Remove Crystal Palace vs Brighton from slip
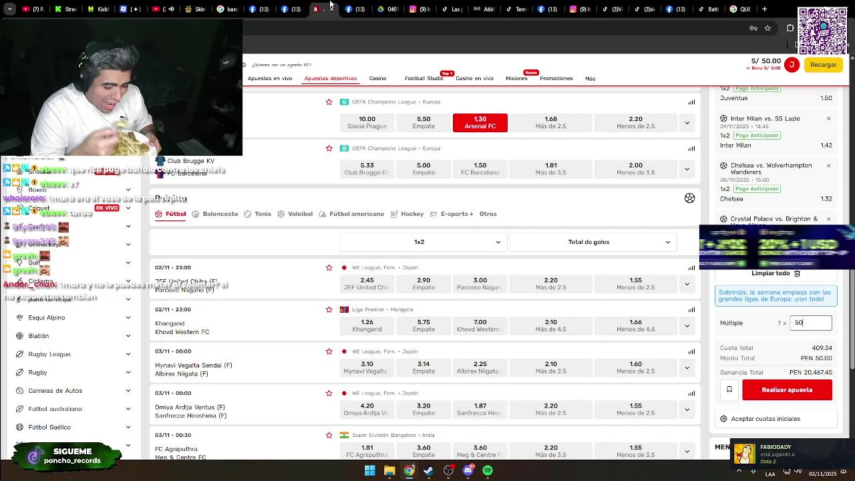The width and height of the screenshot is (855, 481). [828, 219]
